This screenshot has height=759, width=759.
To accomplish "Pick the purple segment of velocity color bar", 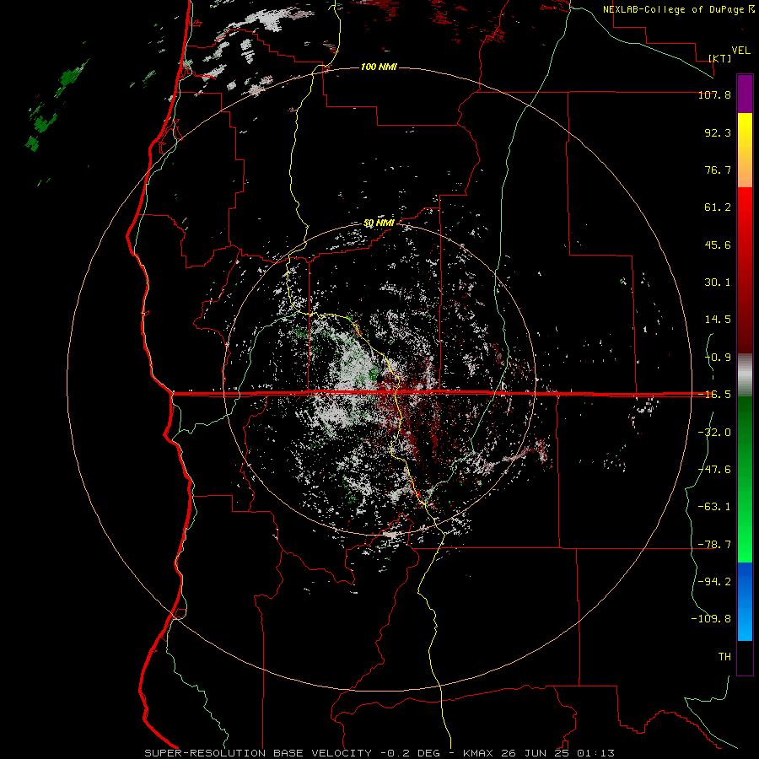I will 745,94.
